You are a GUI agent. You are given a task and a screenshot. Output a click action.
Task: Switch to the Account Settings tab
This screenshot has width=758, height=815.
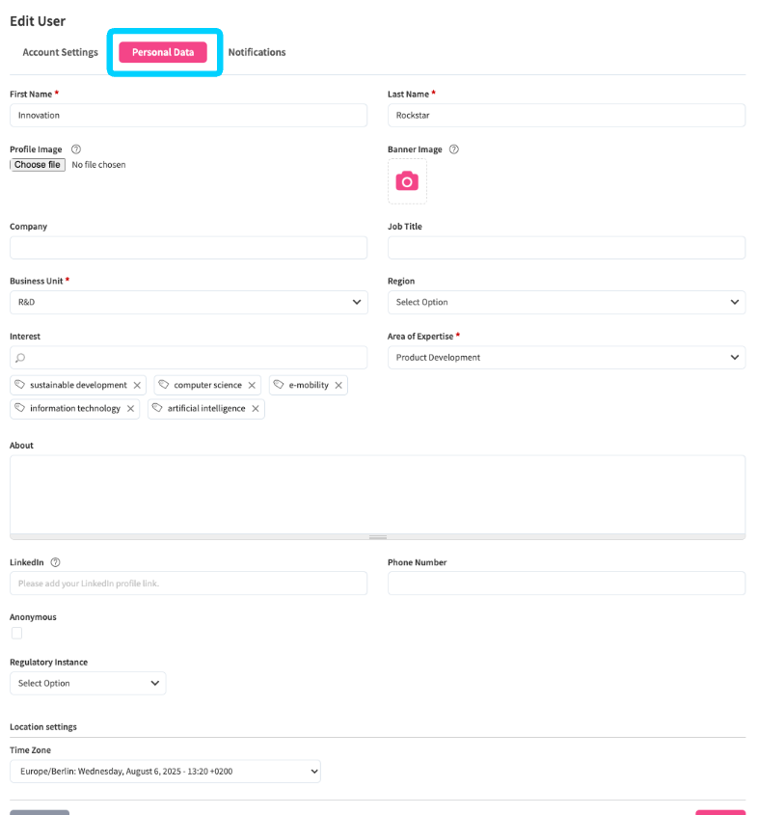pos(60,52)
